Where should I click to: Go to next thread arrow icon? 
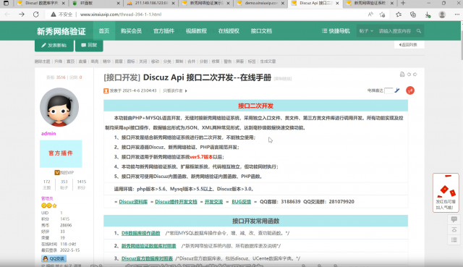[415, 75]
